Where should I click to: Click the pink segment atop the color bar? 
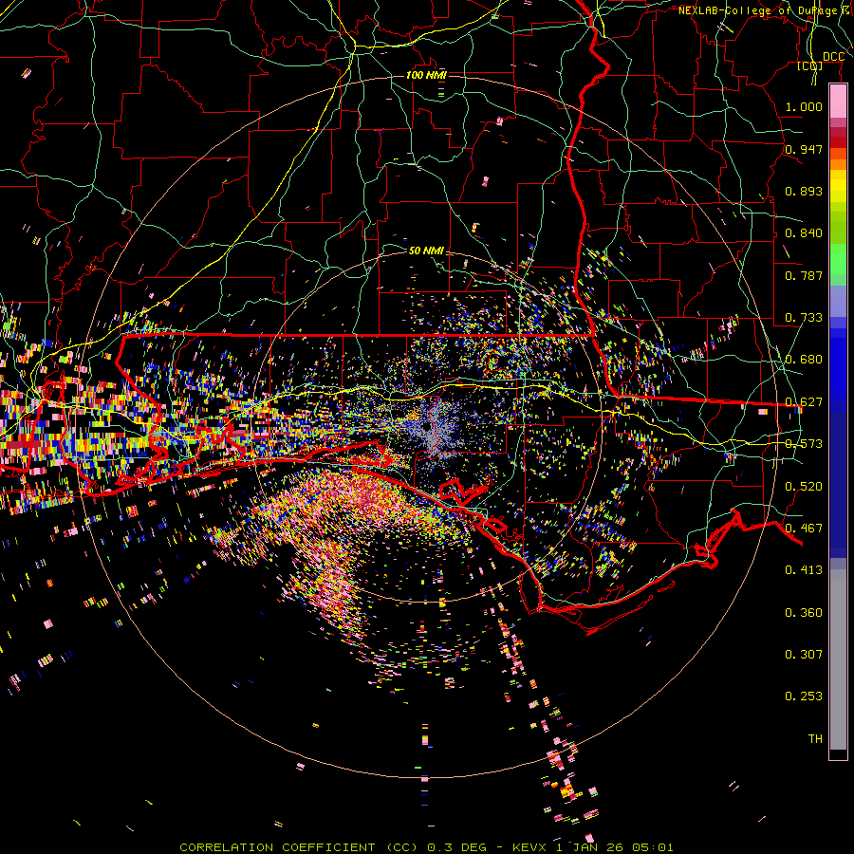pos(838,101)
